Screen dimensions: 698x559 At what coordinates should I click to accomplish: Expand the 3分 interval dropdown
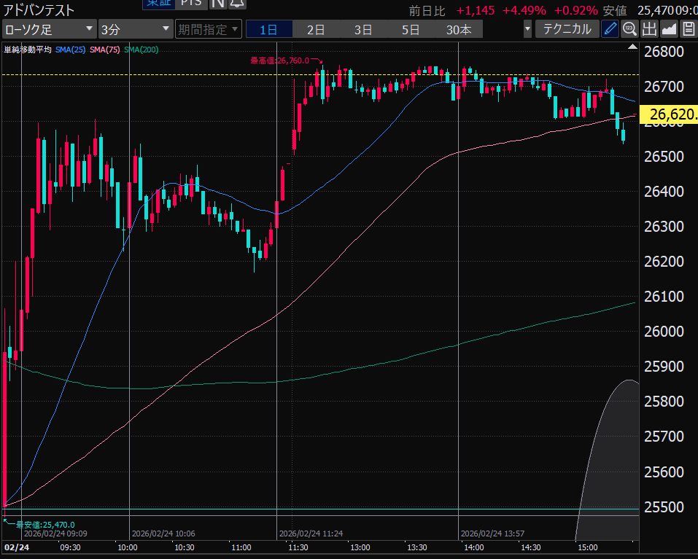point(134,30)
